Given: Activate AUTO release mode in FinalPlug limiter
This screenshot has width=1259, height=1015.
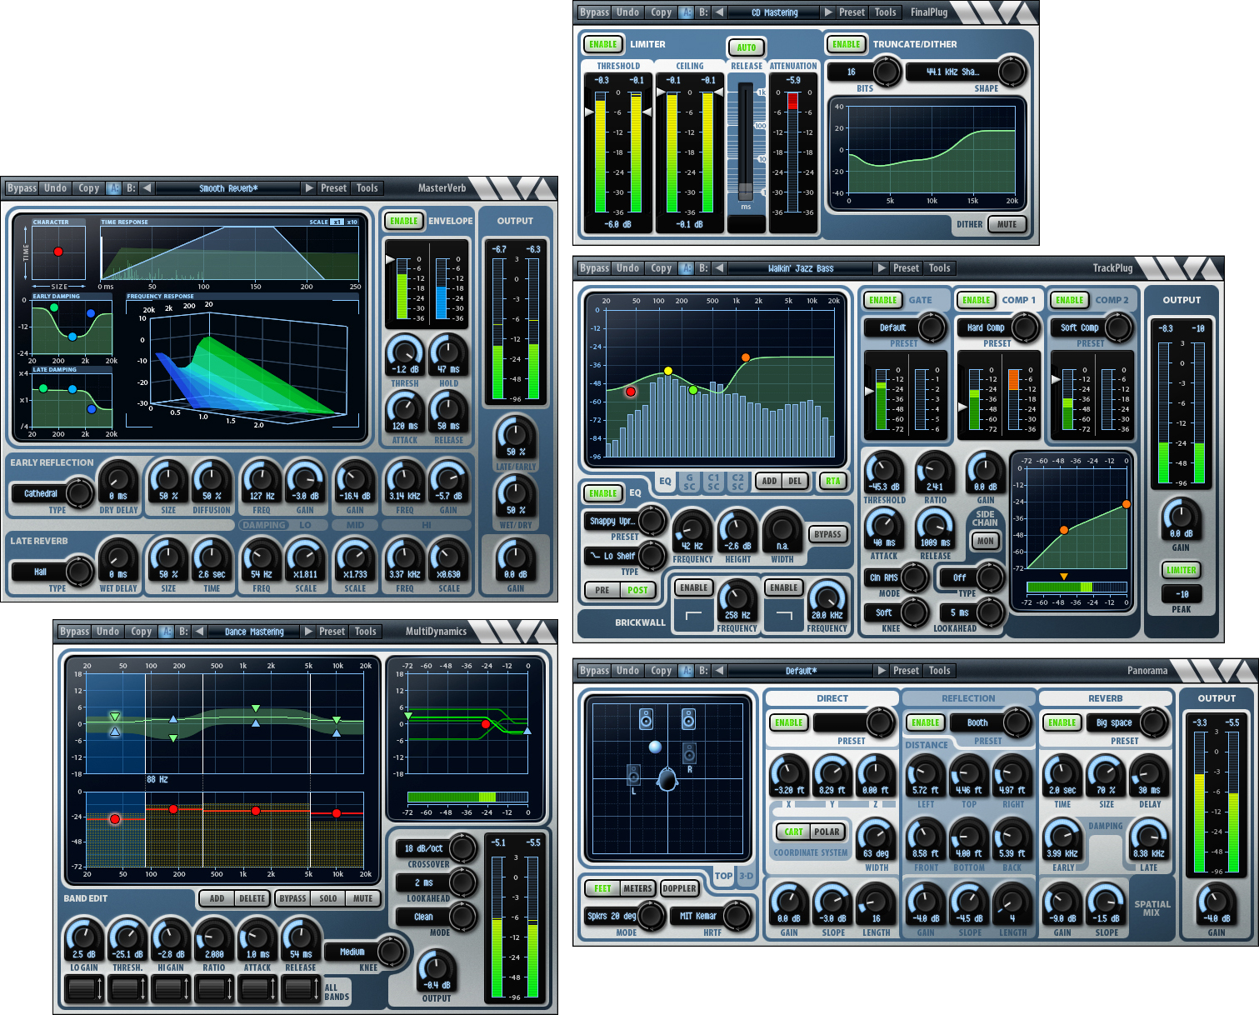Looking at the screenshot, I should coord(746,47).
